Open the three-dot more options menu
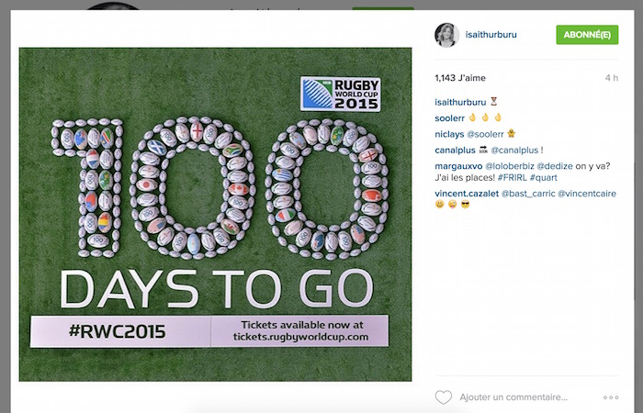643x413 pixels. tap(611, 397)
